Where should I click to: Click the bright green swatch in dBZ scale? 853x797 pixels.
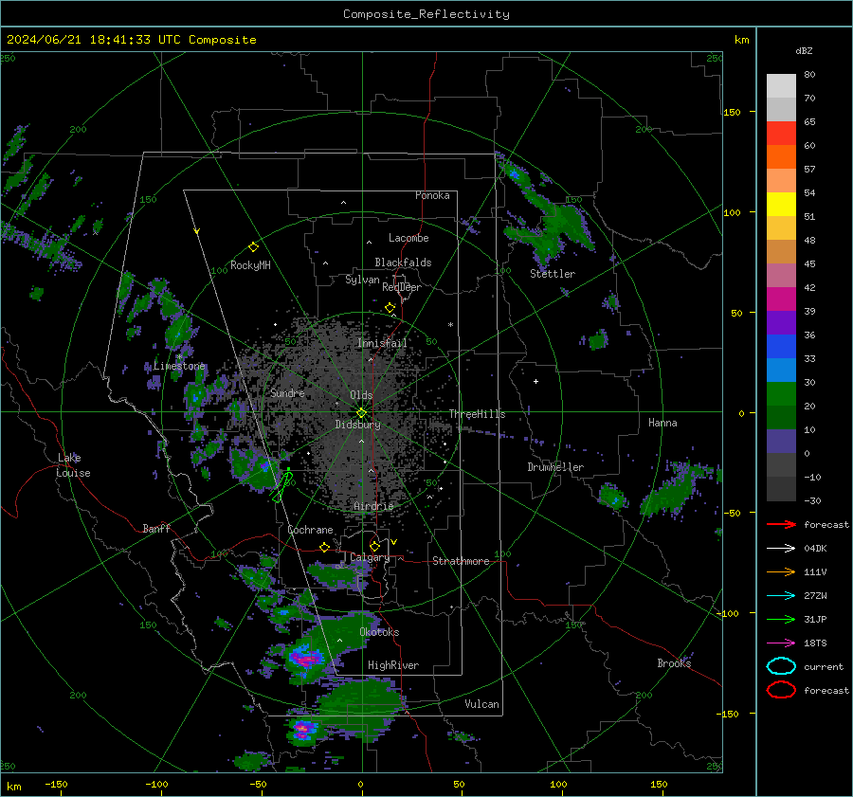[x=781, y=394]
